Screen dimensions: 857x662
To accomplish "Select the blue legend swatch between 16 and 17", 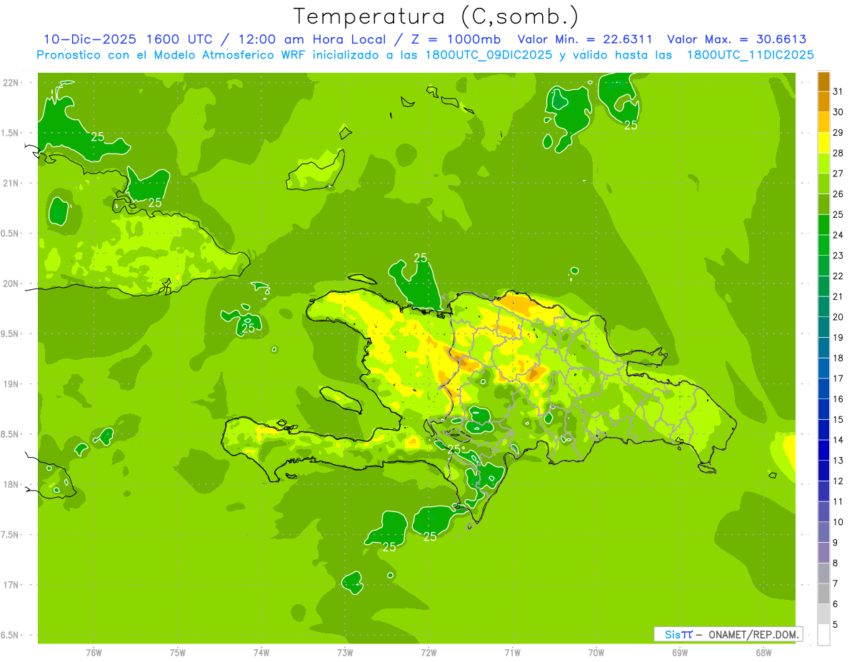I will [x=823, y=389].
